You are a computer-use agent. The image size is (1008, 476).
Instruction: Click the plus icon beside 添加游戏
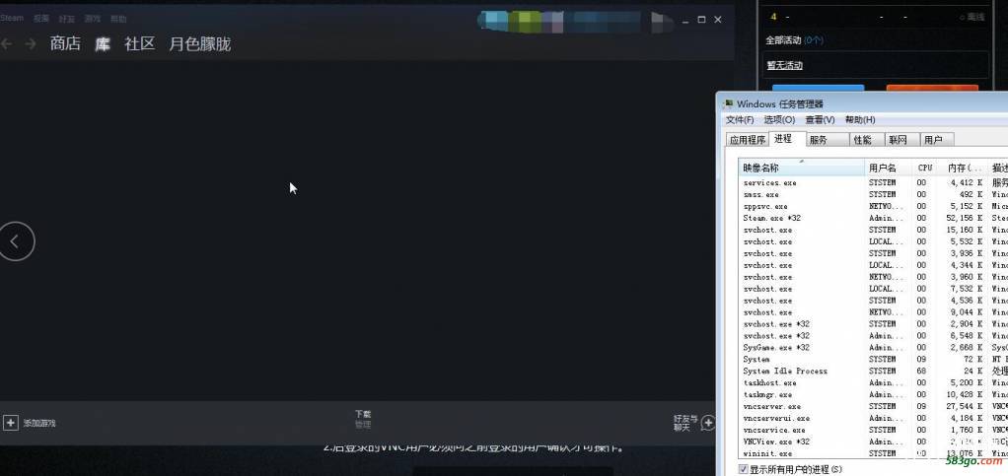pyautogui.click(x=10, y=423)
